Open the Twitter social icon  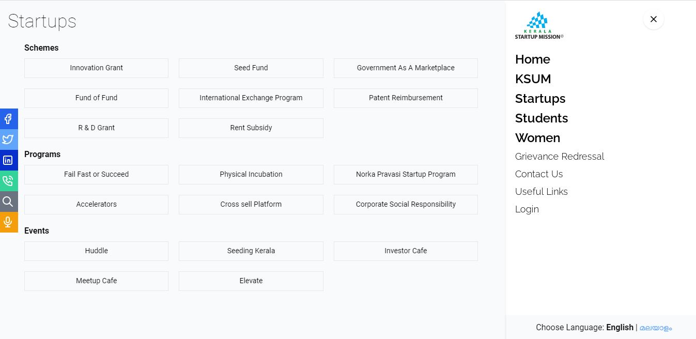coord(8,140)
